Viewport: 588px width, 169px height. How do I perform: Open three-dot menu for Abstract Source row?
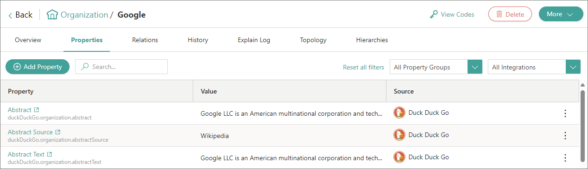tap(565, 136)
